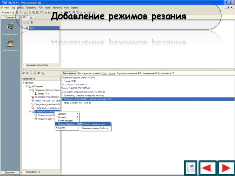
Task: Click the red delete icon in tree toolbar
Action: [38, 73]
